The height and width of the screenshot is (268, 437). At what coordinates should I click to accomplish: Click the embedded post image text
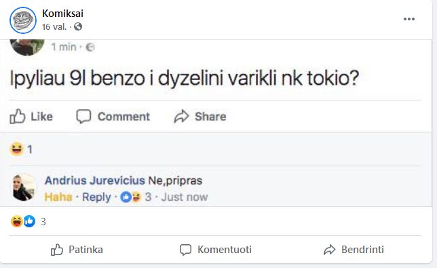(x=184, y=78)
